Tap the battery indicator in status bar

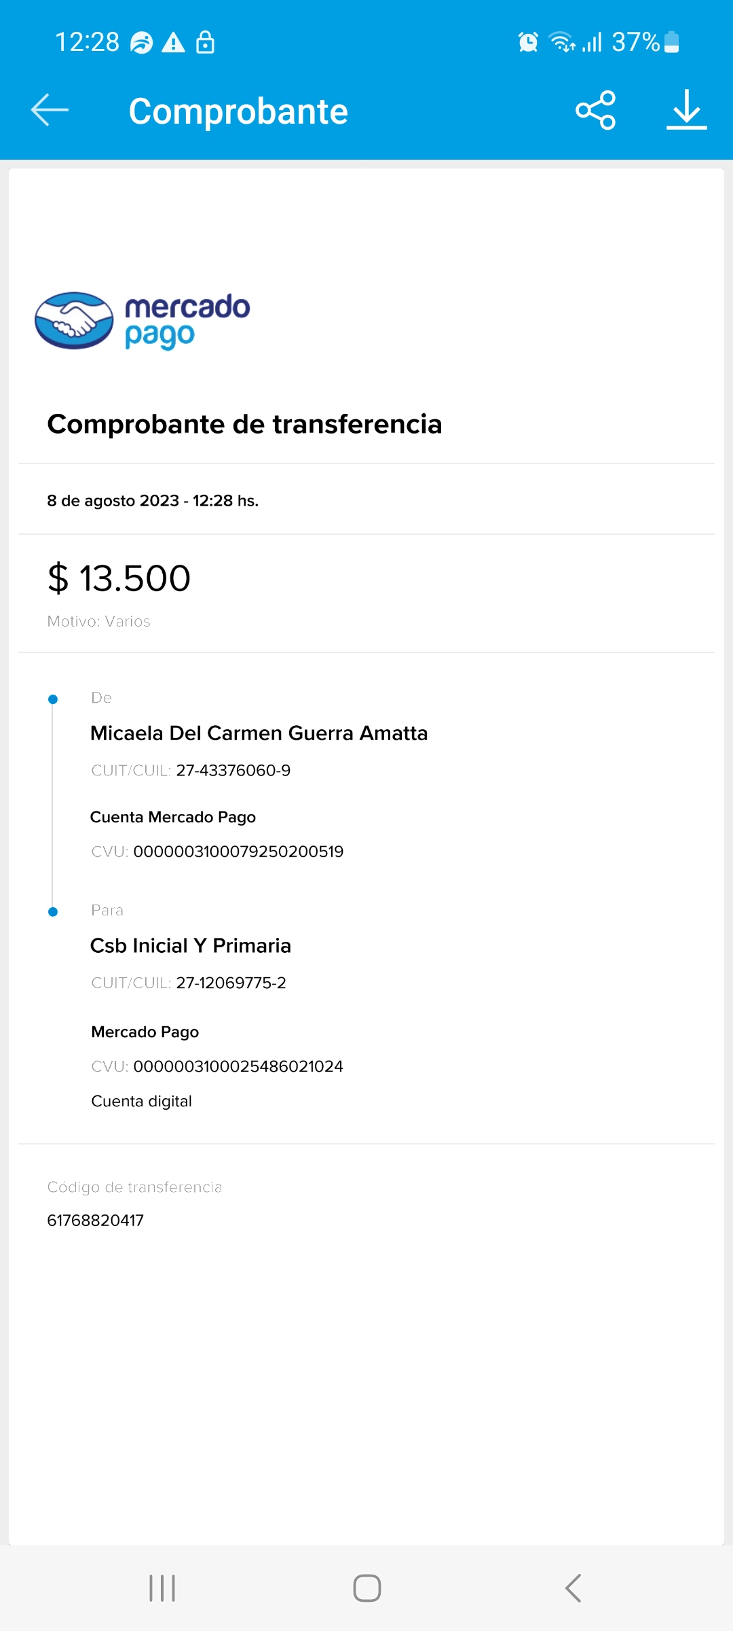click(x=671, y=42)
